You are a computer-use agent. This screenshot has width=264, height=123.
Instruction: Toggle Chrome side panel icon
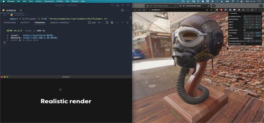point(252,10)
